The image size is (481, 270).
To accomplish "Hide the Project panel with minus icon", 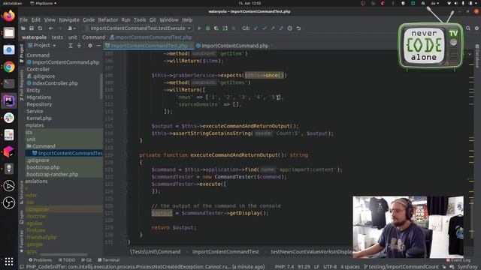I will (x=98, y=45).
